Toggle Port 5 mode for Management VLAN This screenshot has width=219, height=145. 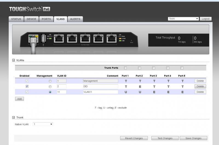(182, 81)
